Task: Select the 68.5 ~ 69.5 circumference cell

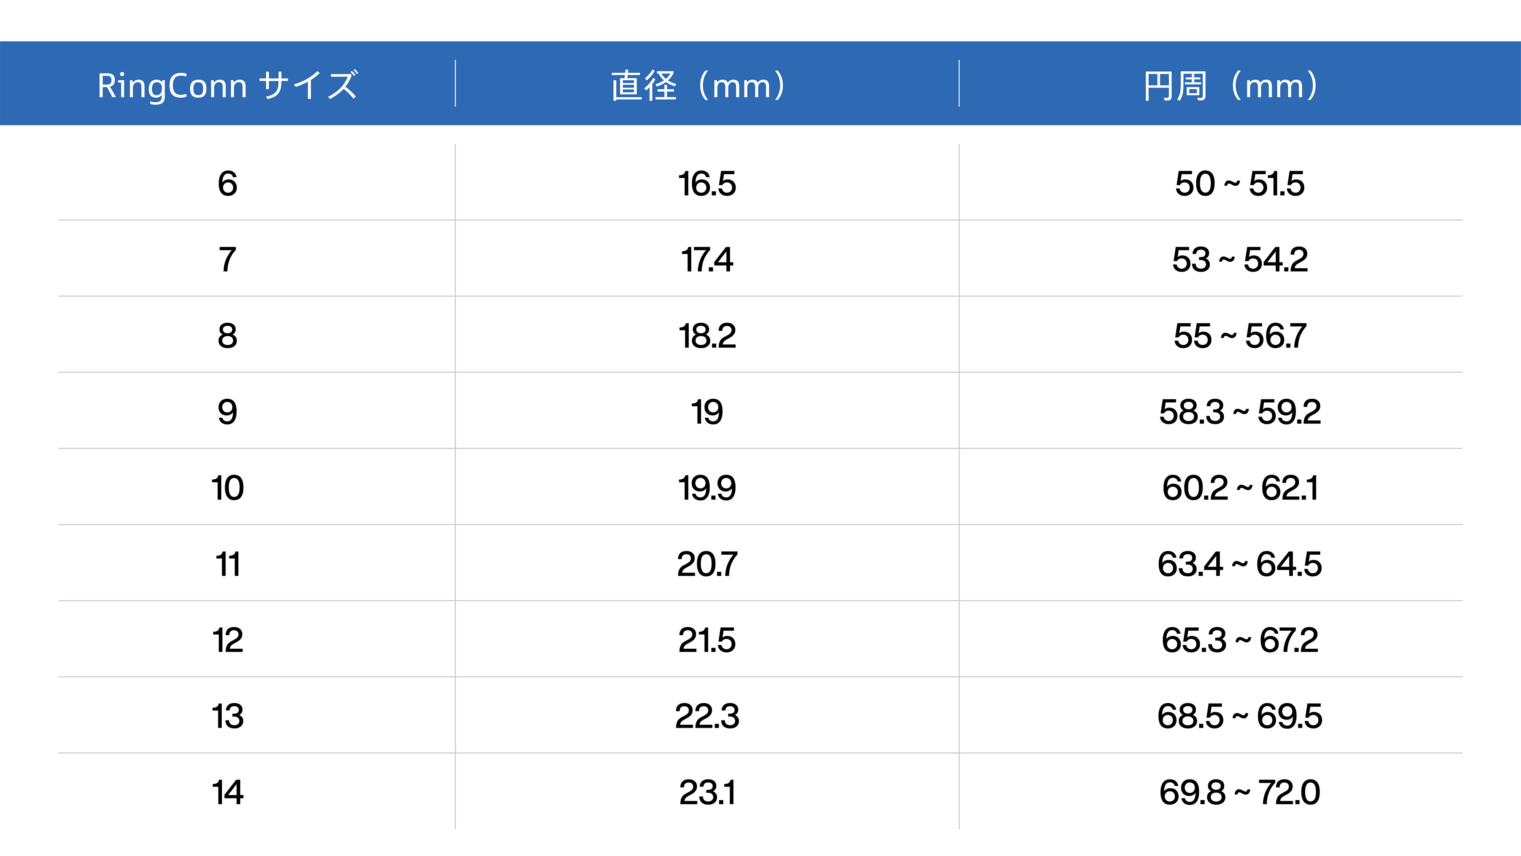Action: tap(1239, 717)
